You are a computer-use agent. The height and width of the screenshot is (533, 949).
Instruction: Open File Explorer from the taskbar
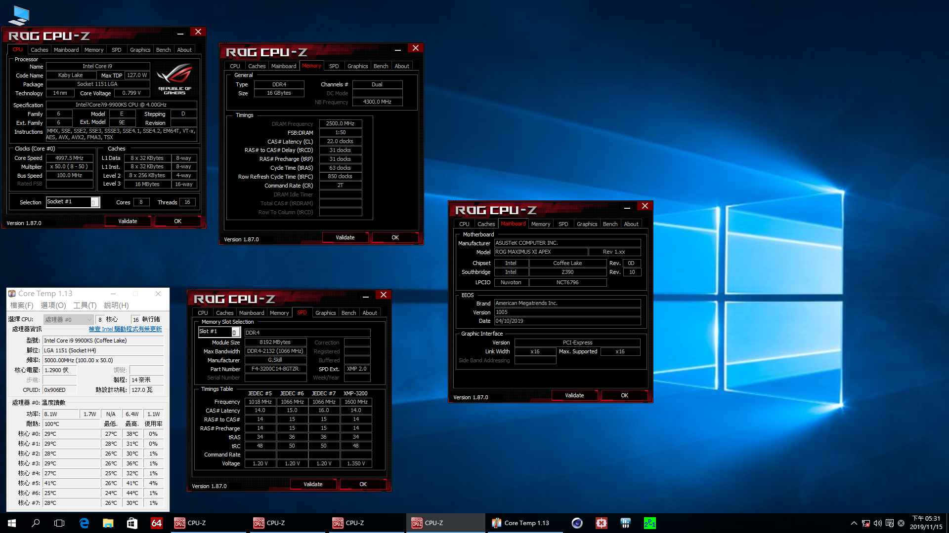click(108, 523)
